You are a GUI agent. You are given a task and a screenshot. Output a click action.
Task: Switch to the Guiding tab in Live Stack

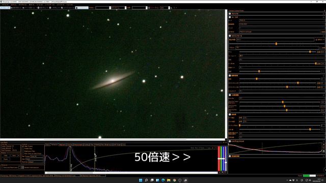(86, 144)
